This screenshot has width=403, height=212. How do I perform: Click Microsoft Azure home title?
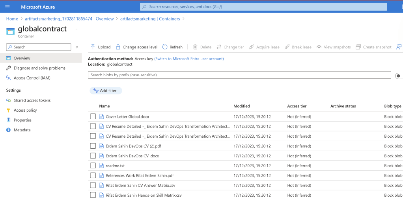pos(38,7)
